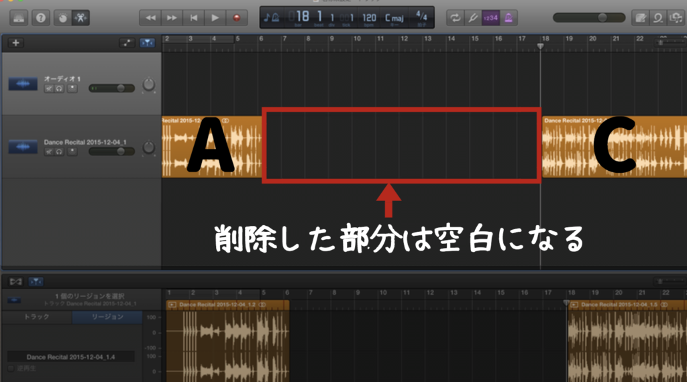Viewport: 687px width, 382px height.
Task: Switch to トラック tab in editor
Action: [37, 317]
